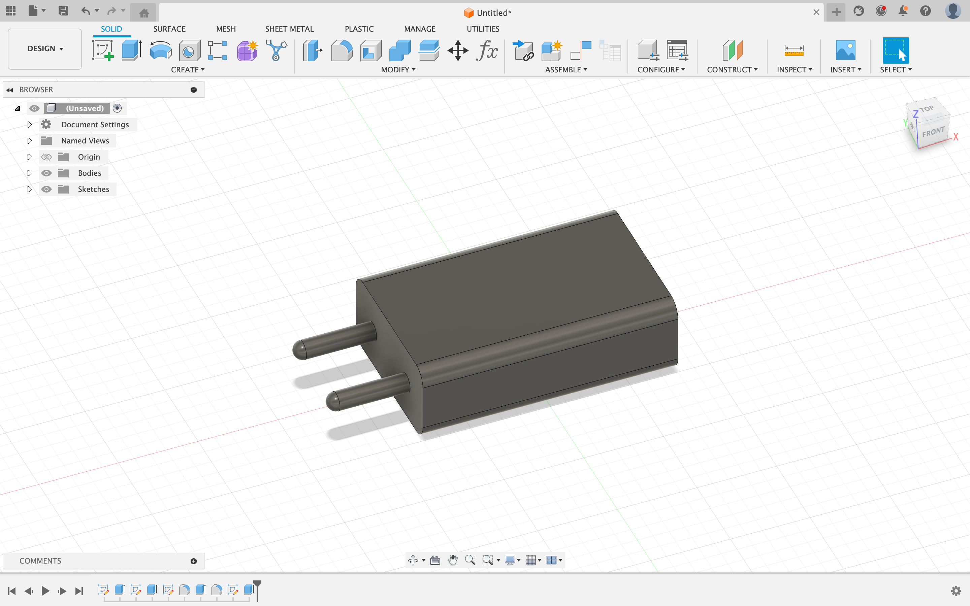Show the Origin folder visibility
This screenshot has height=606, width=970.
point(46,157)
